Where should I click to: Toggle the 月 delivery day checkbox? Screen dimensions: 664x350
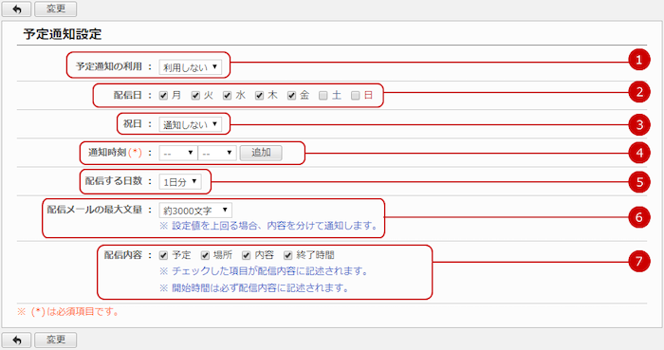click(163, 96)
